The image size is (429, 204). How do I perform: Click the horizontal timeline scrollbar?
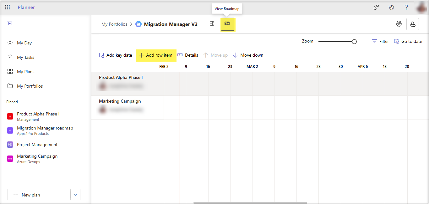[250, 202]
